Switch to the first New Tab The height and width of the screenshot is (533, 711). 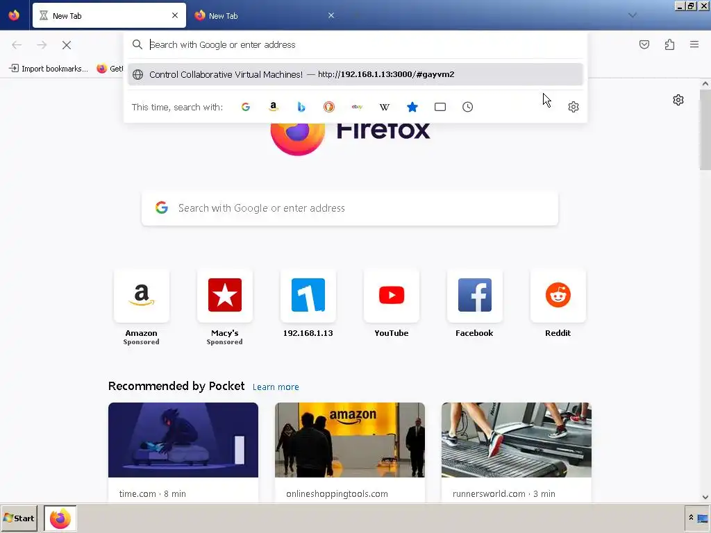(109, 15)
